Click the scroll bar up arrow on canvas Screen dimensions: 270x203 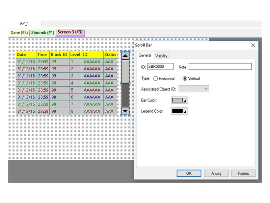[125, 56]
